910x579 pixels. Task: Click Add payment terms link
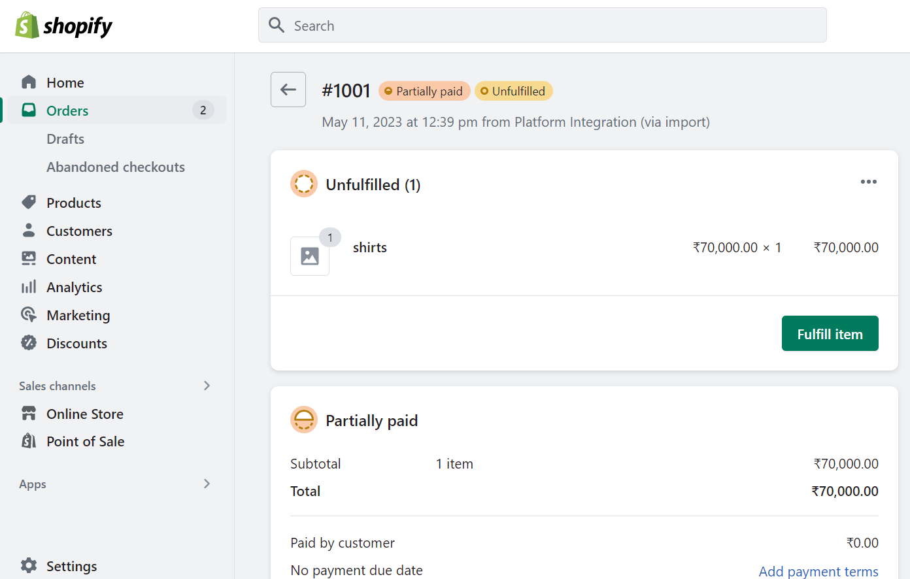click(818, 571)
